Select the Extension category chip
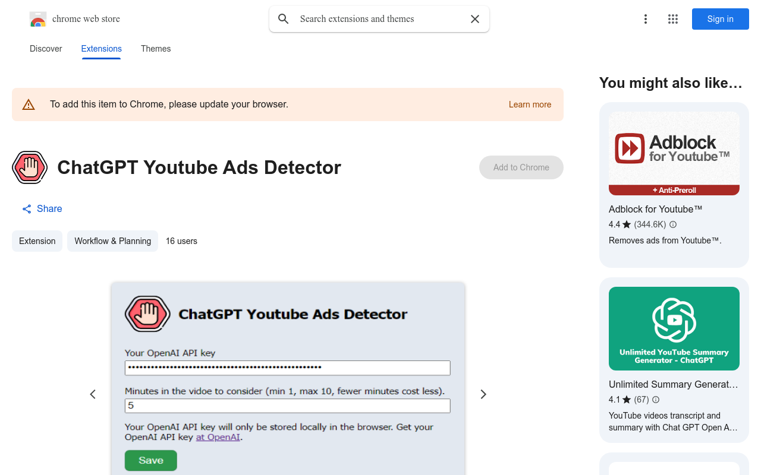The width and height of the screenshot is (761, 475). 37,241
